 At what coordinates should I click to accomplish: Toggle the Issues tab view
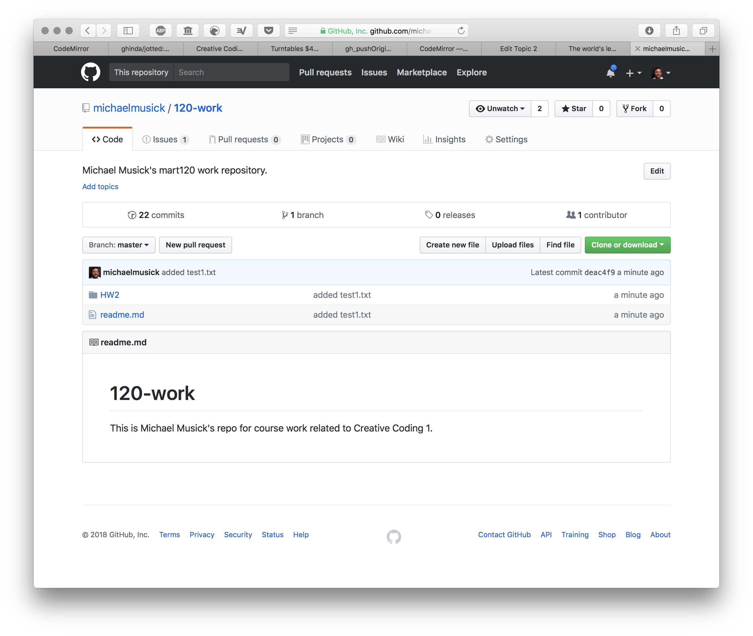166,139
